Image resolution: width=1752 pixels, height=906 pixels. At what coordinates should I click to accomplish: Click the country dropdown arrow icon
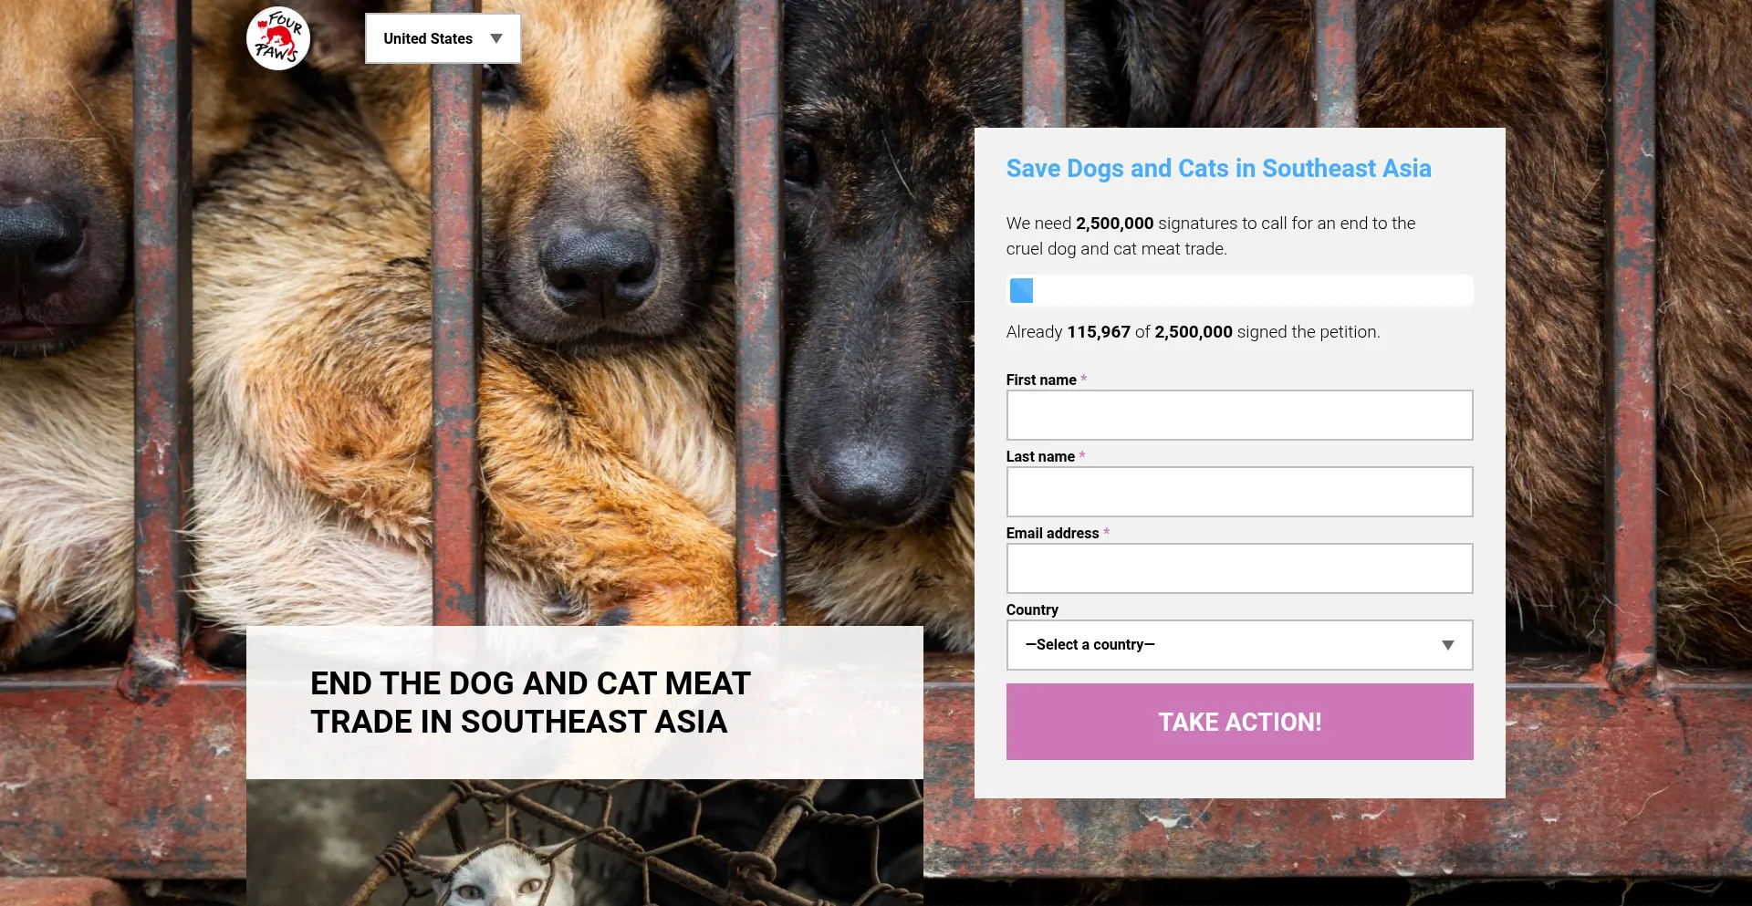tap(1448, 645)
